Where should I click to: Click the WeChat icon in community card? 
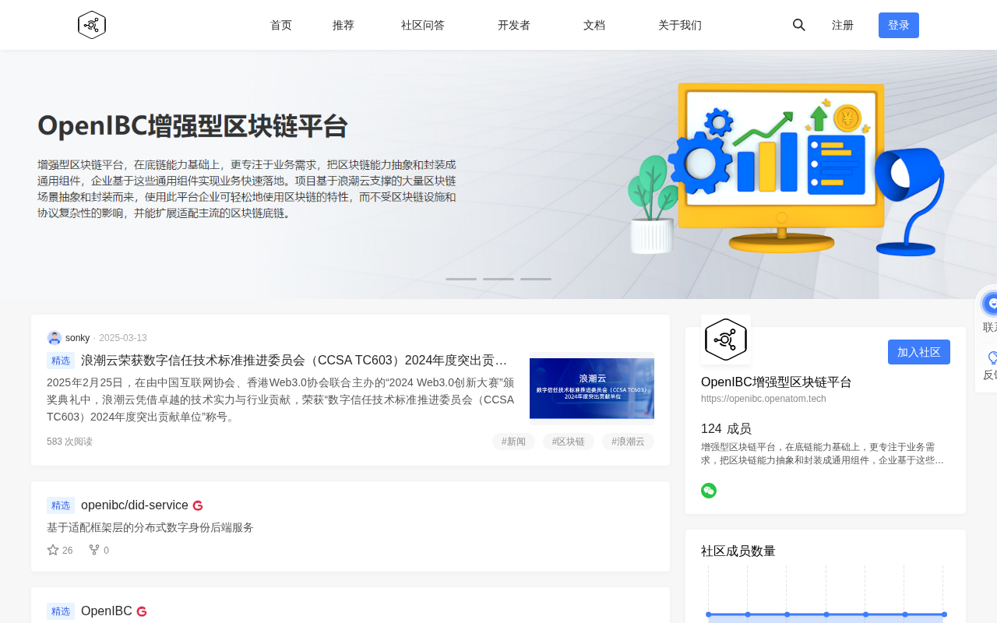708,491
